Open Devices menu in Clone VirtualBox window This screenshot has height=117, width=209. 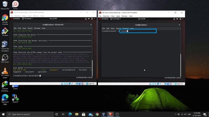click(124, 16)
